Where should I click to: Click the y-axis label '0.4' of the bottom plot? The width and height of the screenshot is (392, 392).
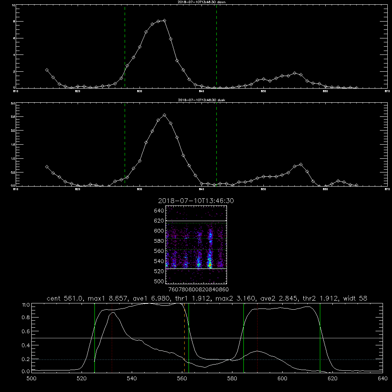[26, 345]
